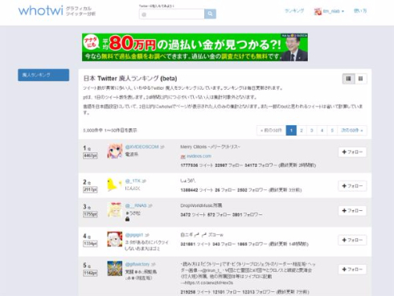Focus the Twitter username search field

tap(171, 14)
